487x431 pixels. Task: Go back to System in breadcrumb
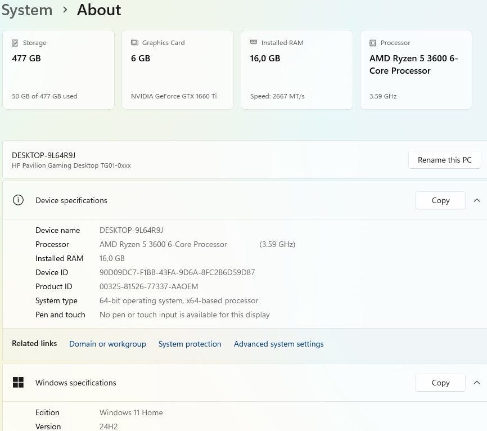(26, 10)
